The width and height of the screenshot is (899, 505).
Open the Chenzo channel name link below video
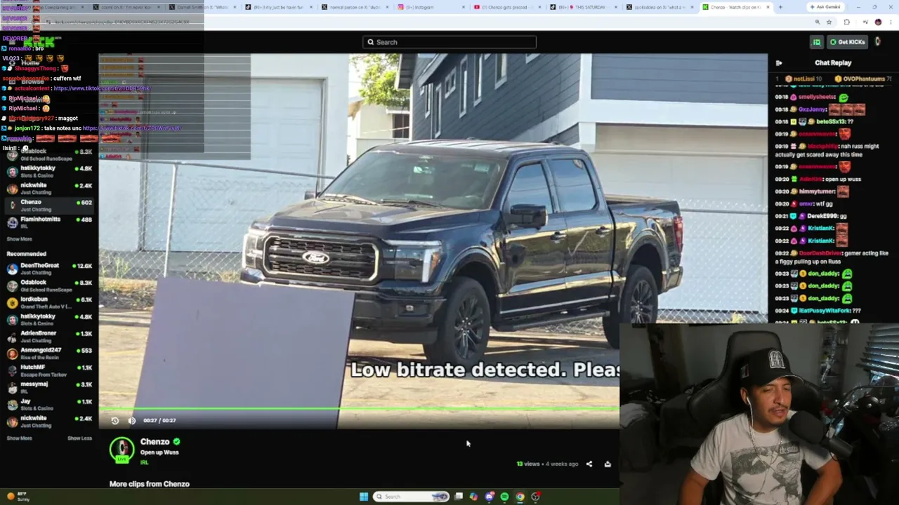[x=155, y=442]
